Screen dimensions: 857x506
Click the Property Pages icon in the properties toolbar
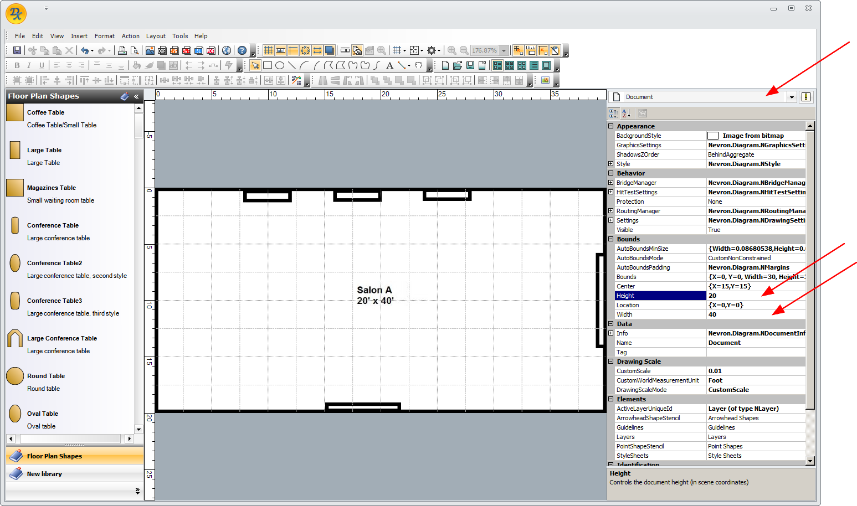coord(643,113)
